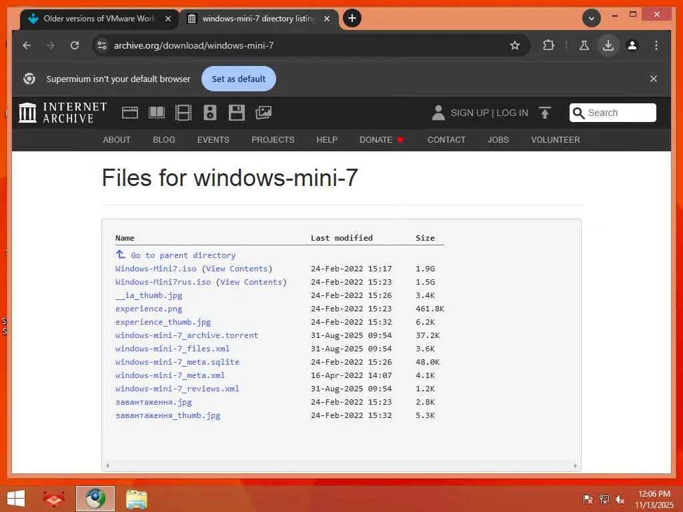Viewport: 683px width, 512px height.
Task: Close the Older versions of VMware tab
Action: coord(167,19)
